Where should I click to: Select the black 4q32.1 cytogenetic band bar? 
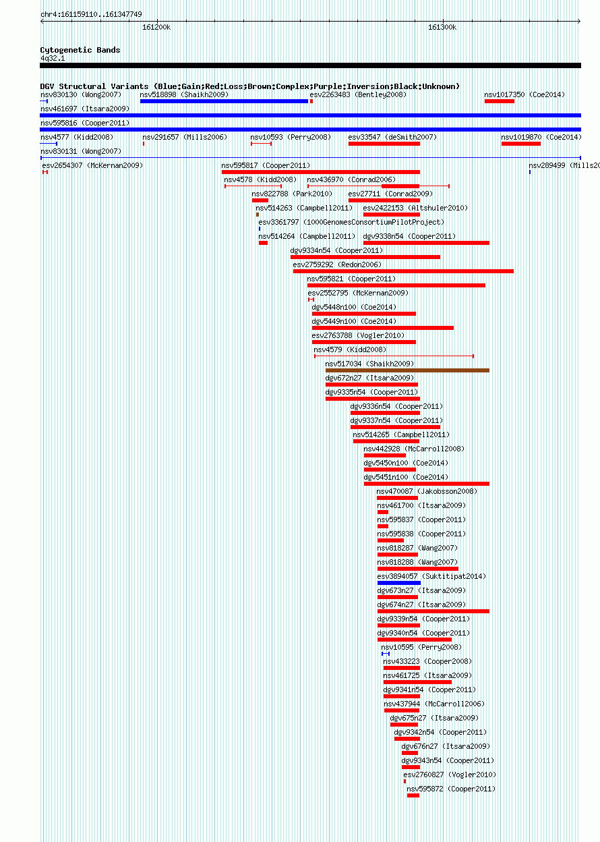[x=310, y=65]
